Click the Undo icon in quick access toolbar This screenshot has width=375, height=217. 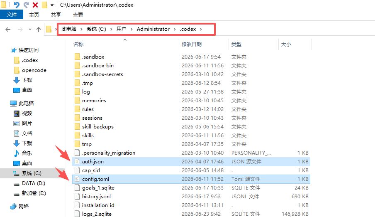click(17, 5)
